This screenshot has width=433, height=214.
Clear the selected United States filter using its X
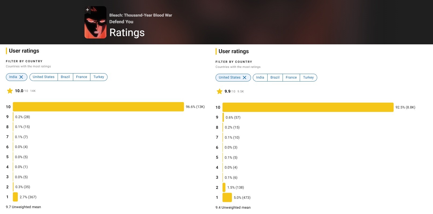(245, 77)
